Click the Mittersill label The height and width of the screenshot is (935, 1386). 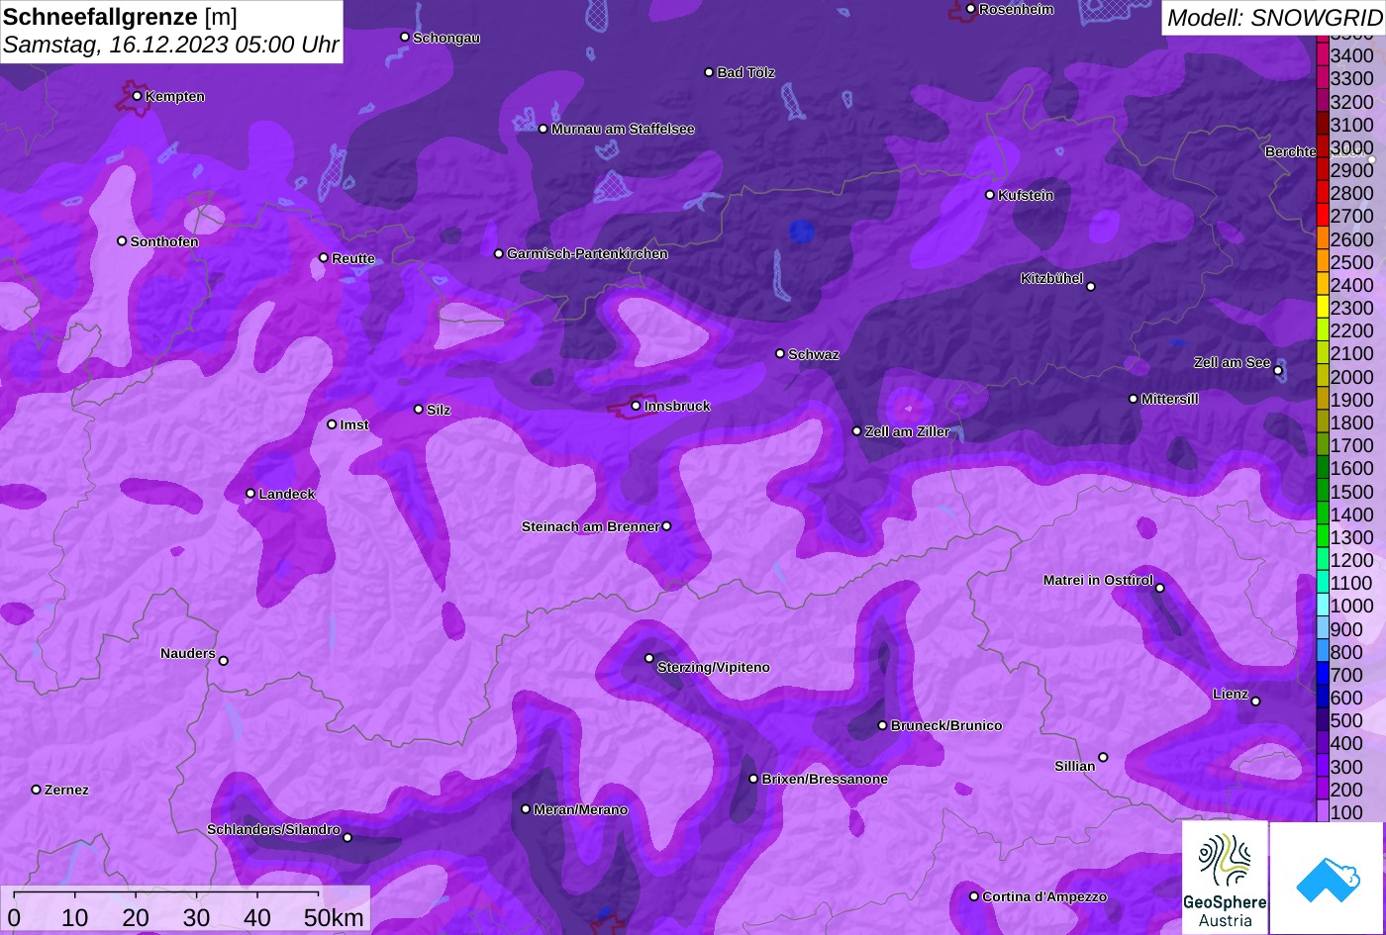click(x=1169, y=399)
